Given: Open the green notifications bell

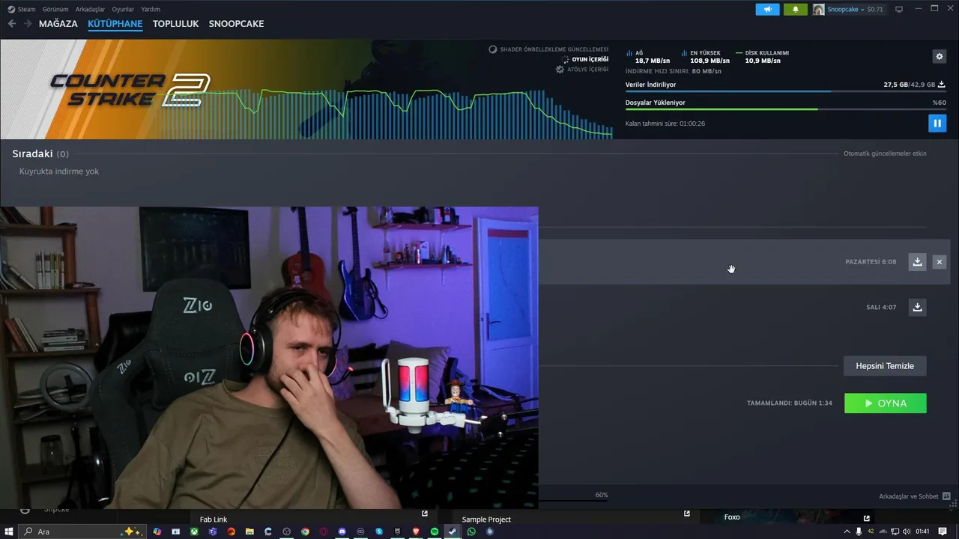Looking at the screenshot, I should [795, 9].
